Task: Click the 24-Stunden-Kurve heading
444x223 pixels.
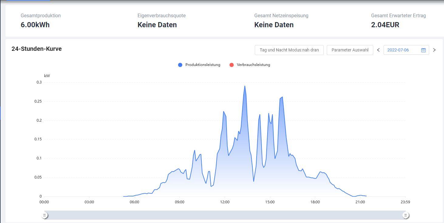Action: (x=36, y=49)
